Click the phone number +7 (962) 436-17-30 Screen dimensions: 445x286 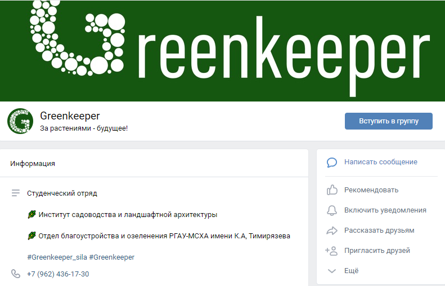tap(58, 274)
